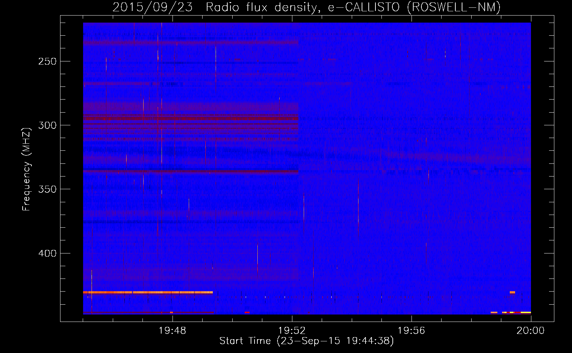Click the 19:52 time tick label
572x353 pixels.
coord(292,331)
